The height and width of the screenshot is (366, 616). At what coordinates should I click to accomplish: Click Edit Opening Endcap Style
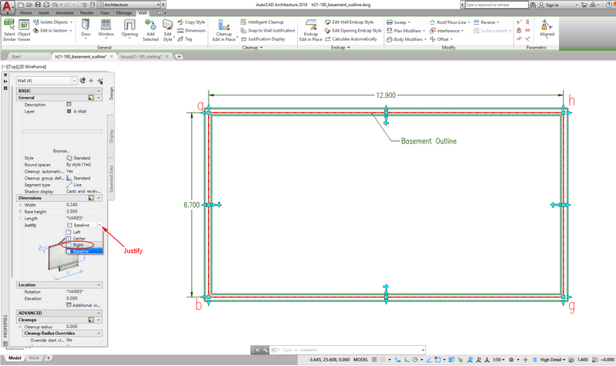coord(353,30)
